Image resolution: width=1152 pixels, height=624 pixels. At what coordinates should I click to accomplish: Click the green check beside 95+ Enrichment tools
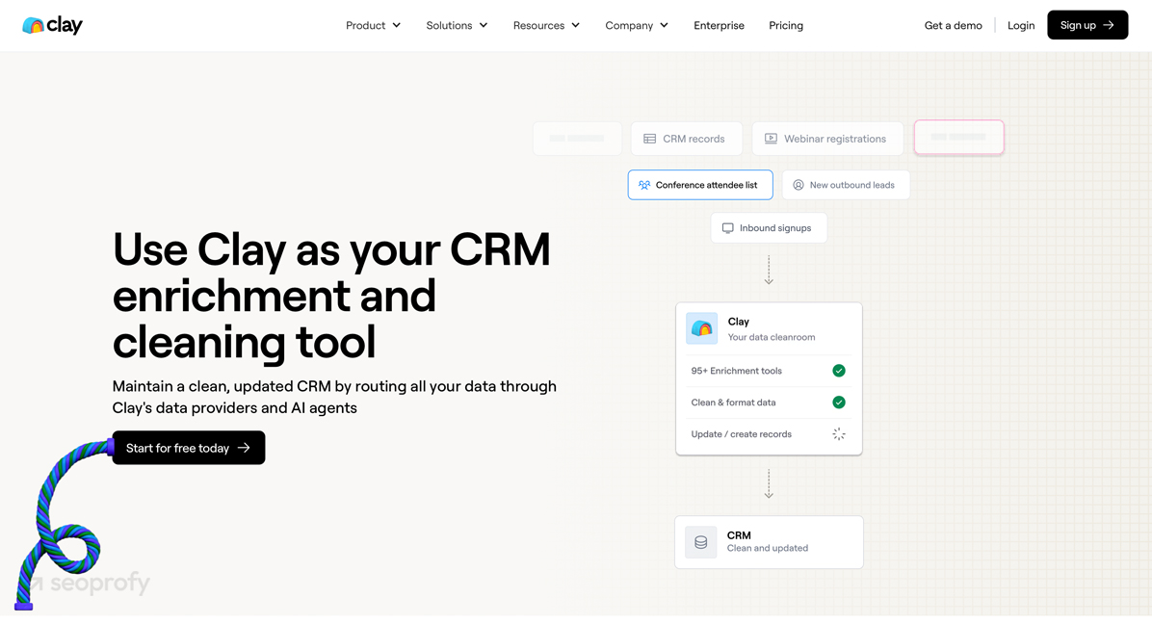pyautogui.click(x=838, y=371)
